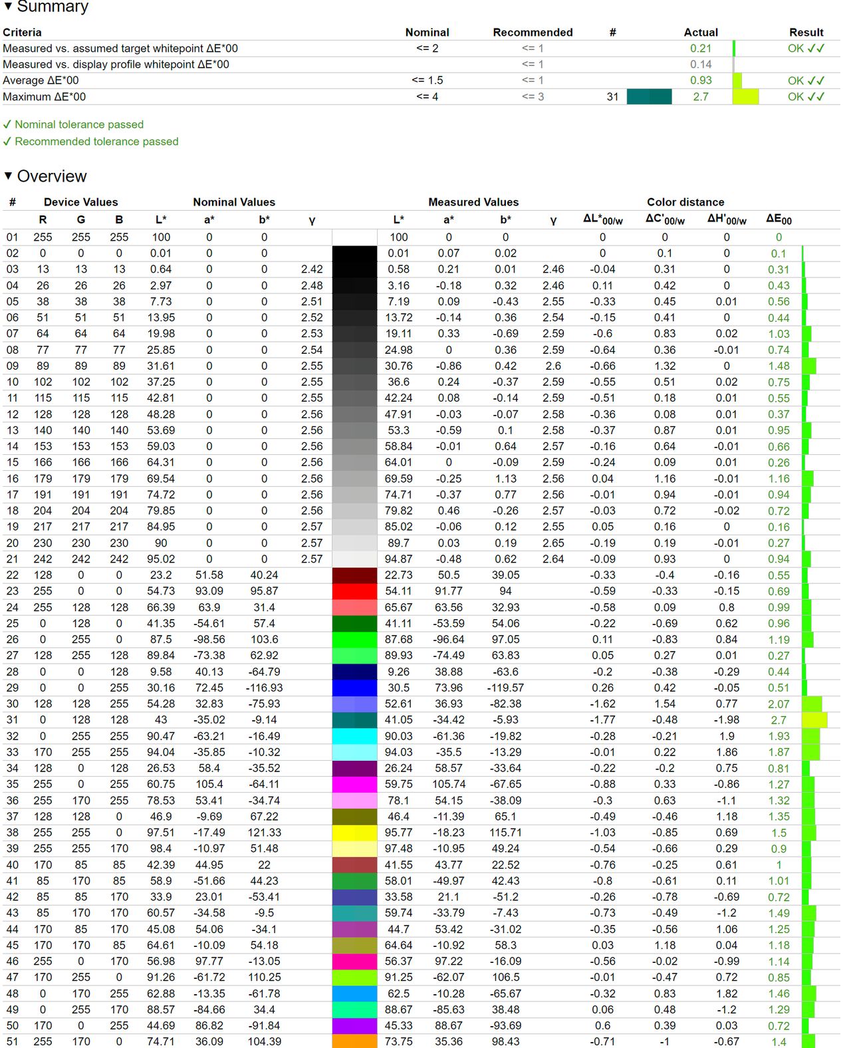The width and height of the screenshot is (851, 1048).
Task: Click nominal b* value 104.39 in row 51
Action: pos(264,1041)
